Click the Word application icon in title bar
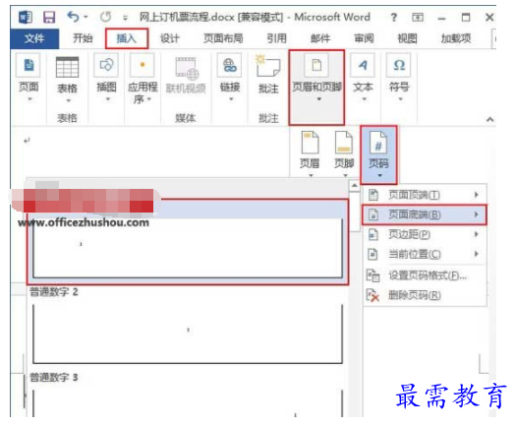Image resolution: width=515 pixels, height=427 pixels. pos(25,17)
